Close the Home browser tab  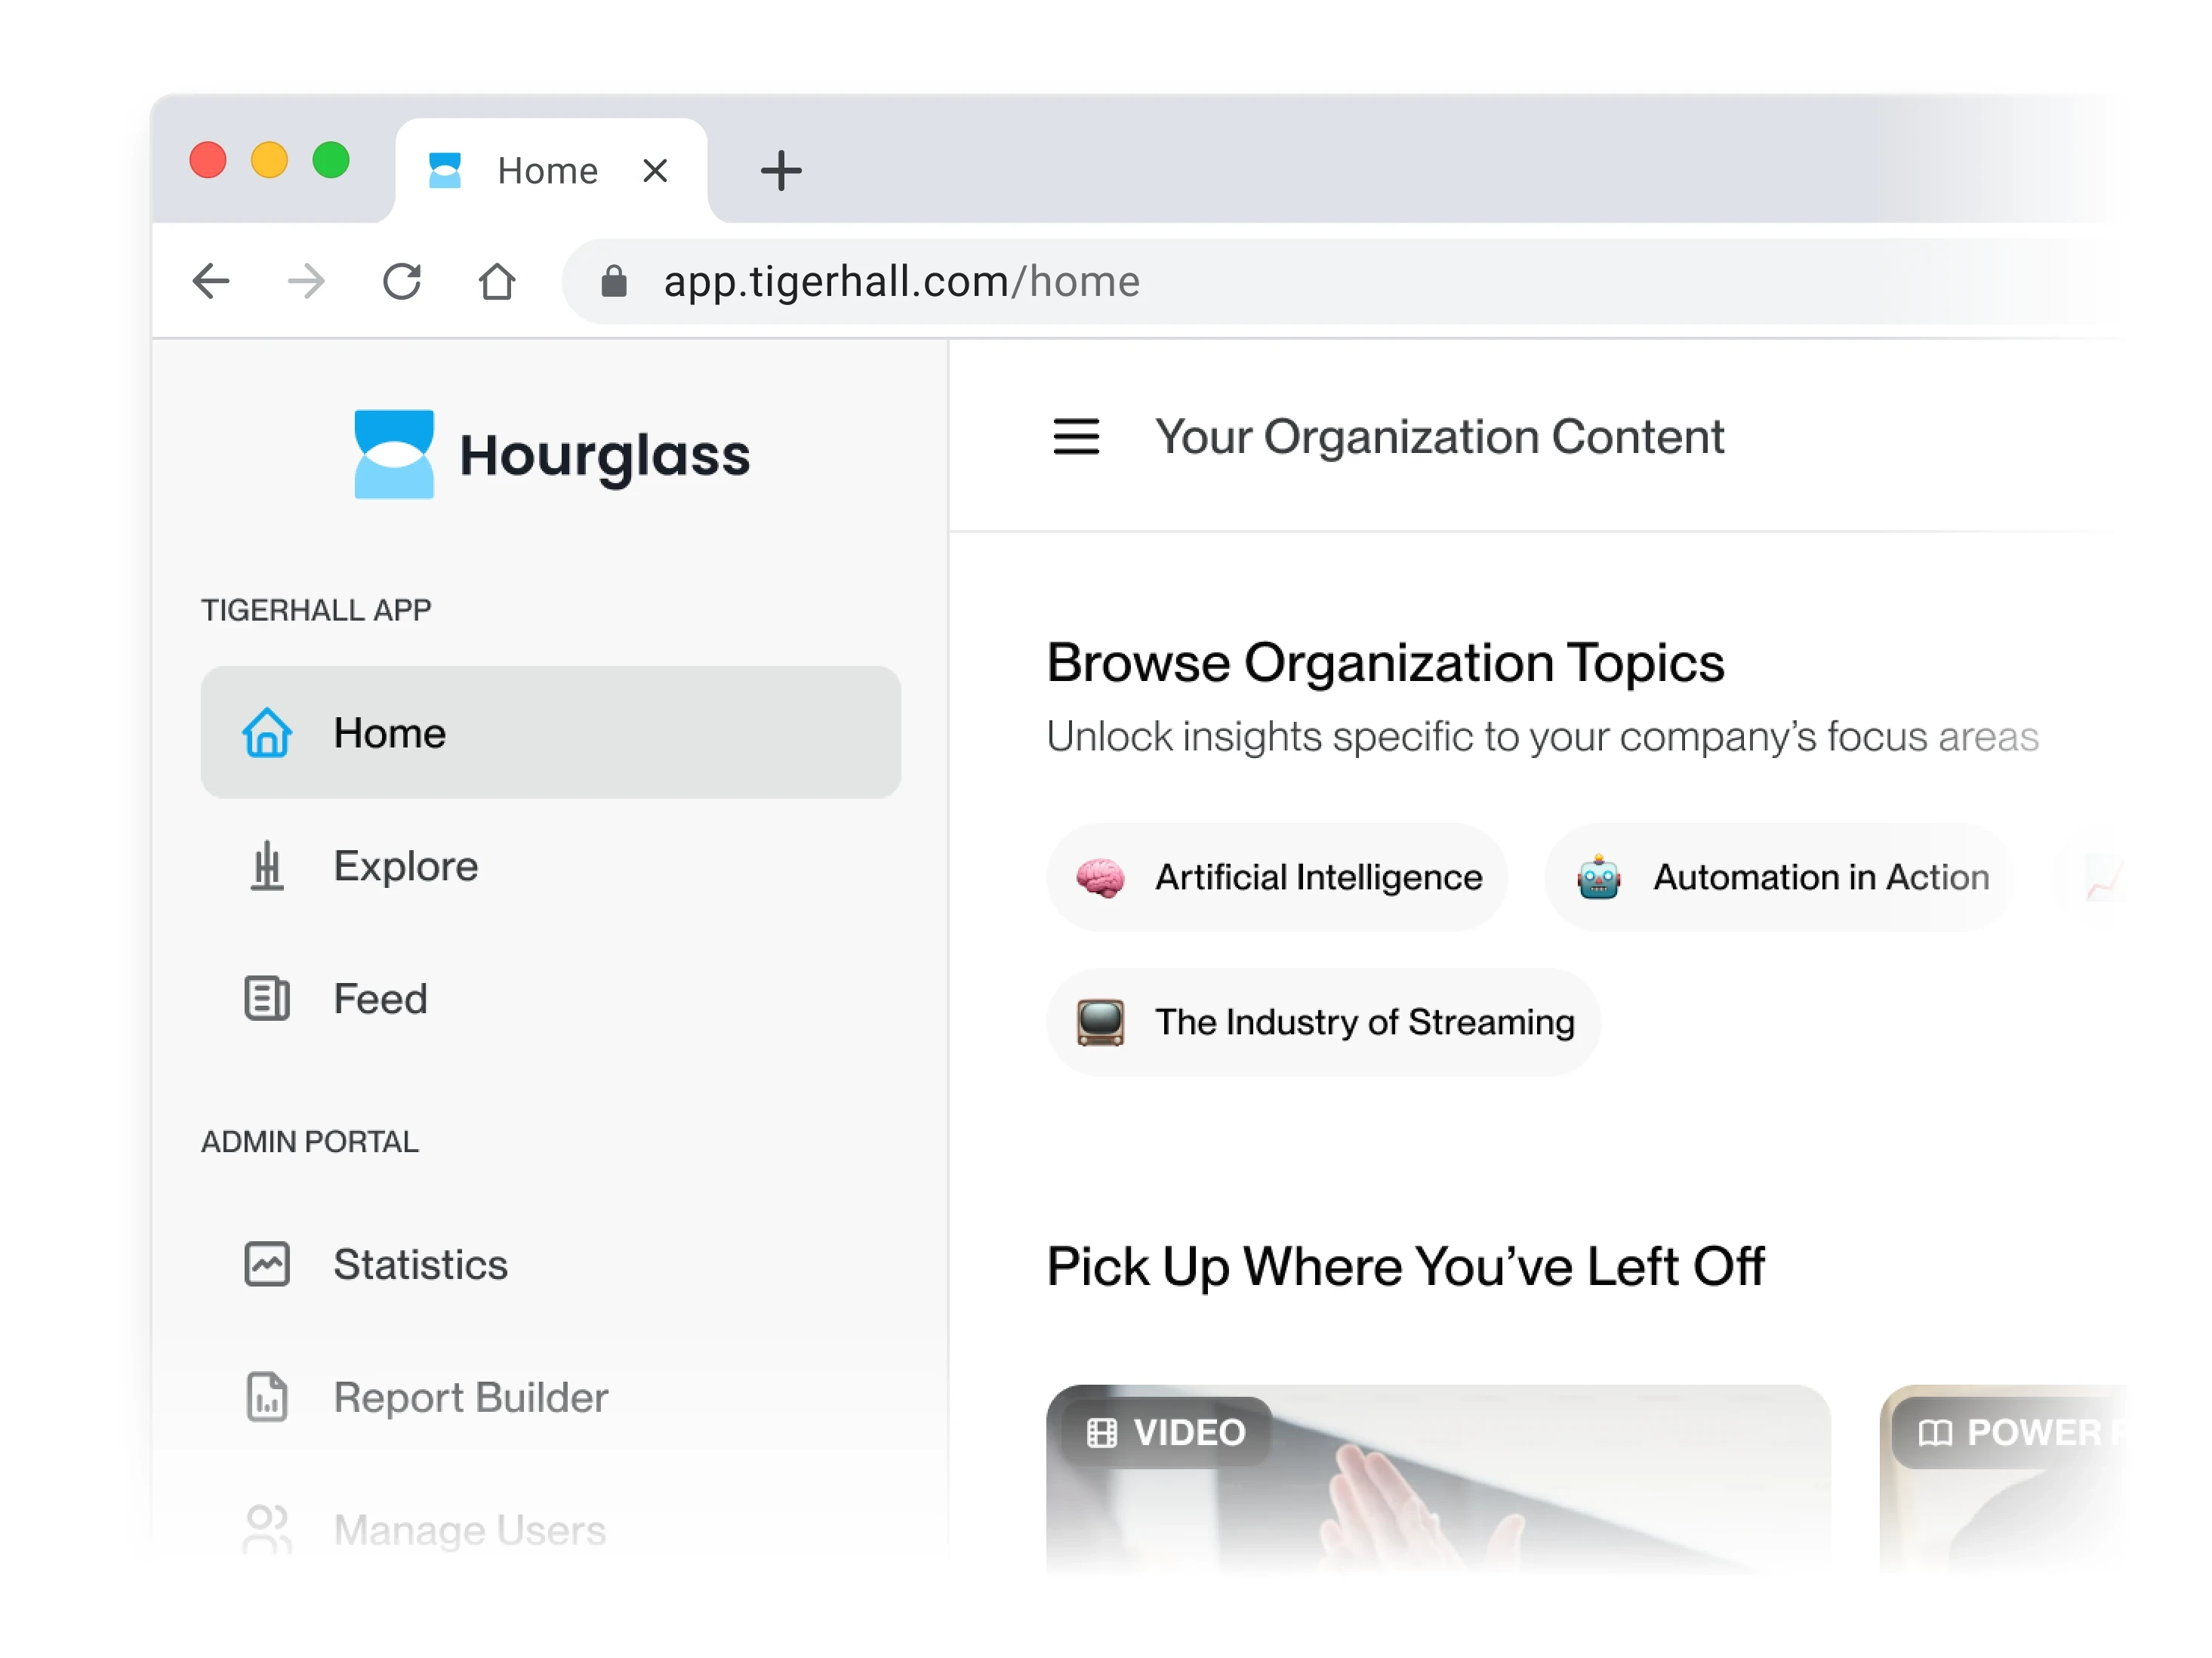655,171
